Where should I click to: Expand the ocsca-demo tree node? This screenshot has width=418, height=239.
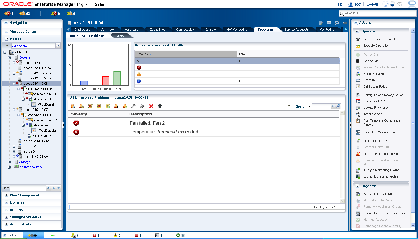click(14, 63)
